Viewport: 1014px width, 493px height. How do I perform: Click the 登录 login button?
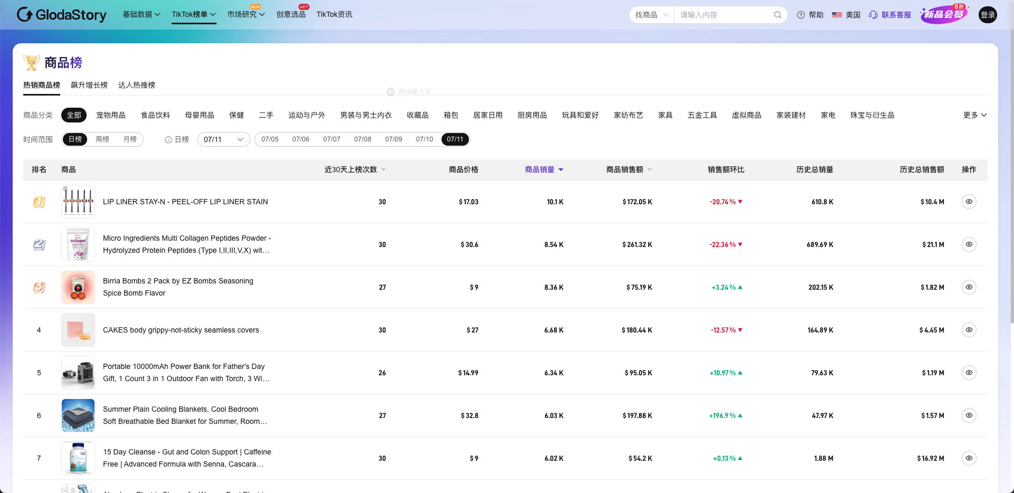click(x=987, y=15)
